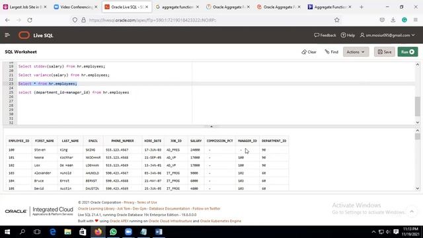Open Follow on Twitter link
The image size is (423, 238).
(206, 209)
